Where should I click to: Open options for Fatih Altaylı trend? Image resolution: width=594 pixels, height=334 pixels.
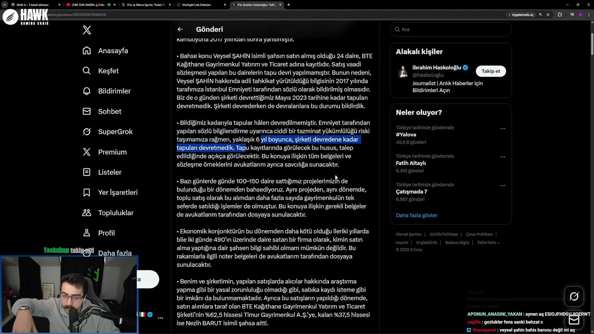(503, 157)
